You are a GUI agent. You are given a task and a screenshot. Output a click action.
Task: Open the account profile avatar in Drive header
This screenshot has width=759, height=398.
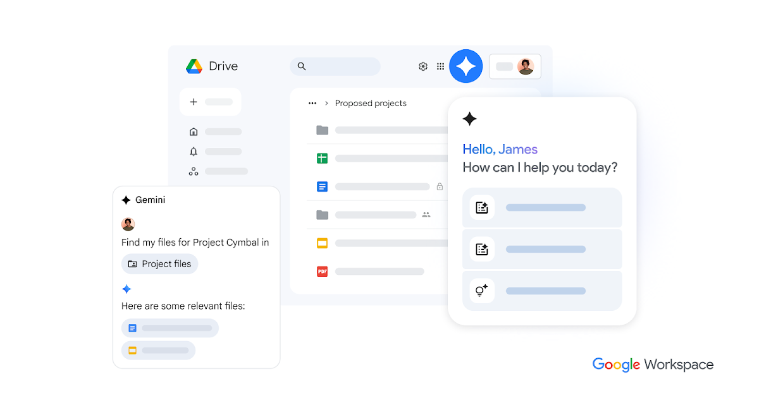click(x=526, y=66)
